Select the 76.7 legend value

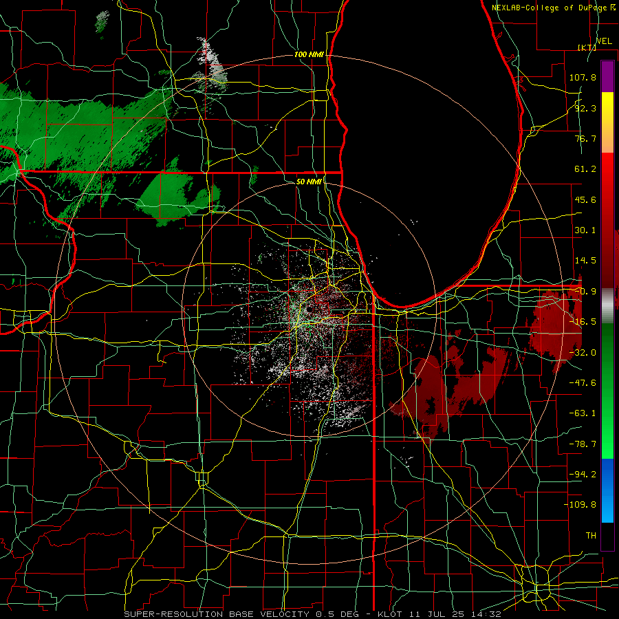(585, 138)
